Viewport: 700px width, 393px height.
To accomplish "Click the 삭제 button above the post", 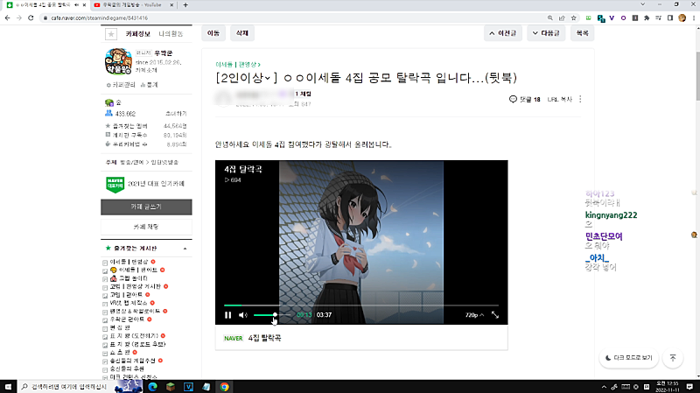I will (242, 33).
